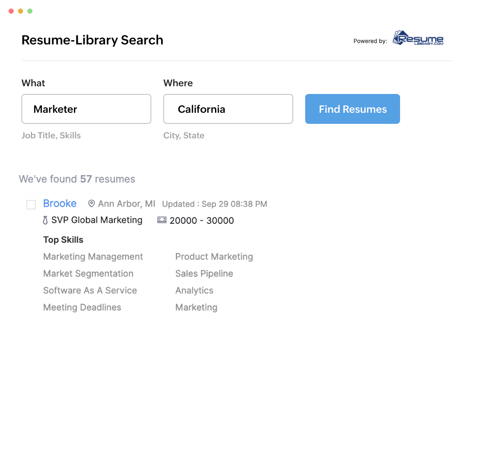Click the Meeting Deadlines skill

coord(82,307)
